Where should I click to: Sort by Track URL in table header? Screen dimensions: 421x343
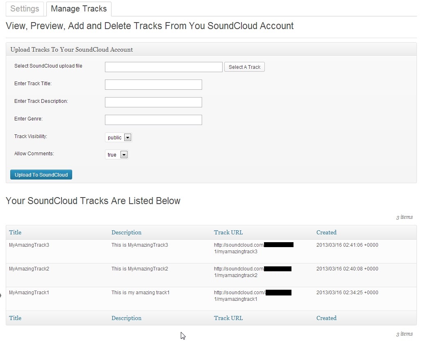click(228, 232)
